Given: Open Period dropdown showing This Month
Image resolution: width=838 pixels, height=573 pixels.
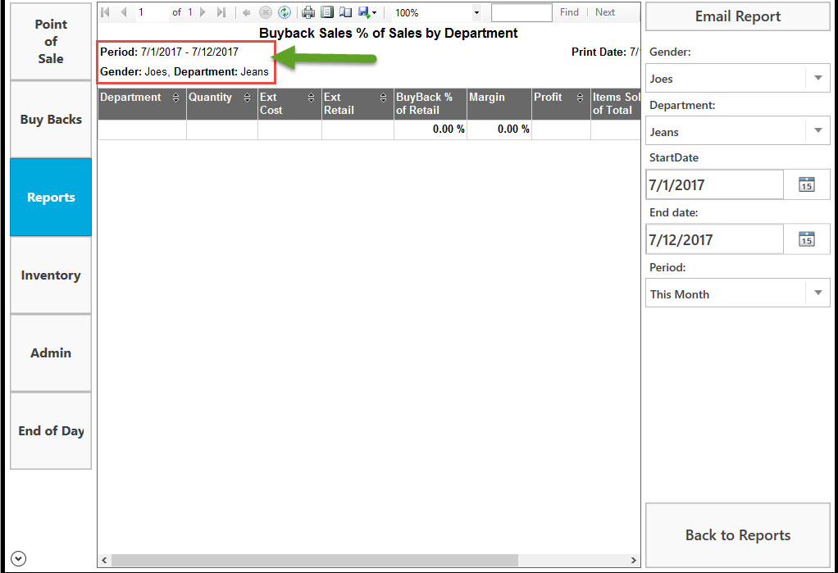Looking at the screenshot, I should 737,294.
